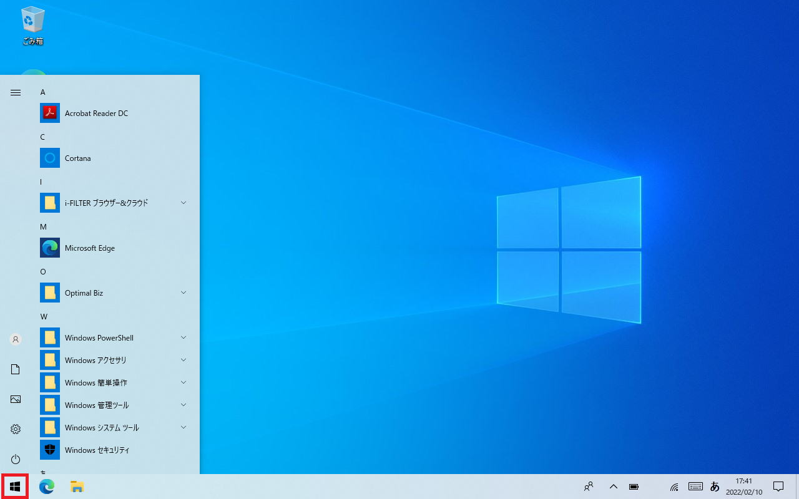
Task: Expand the Windows システム ツール folder chevron
Action: point(184,427)
